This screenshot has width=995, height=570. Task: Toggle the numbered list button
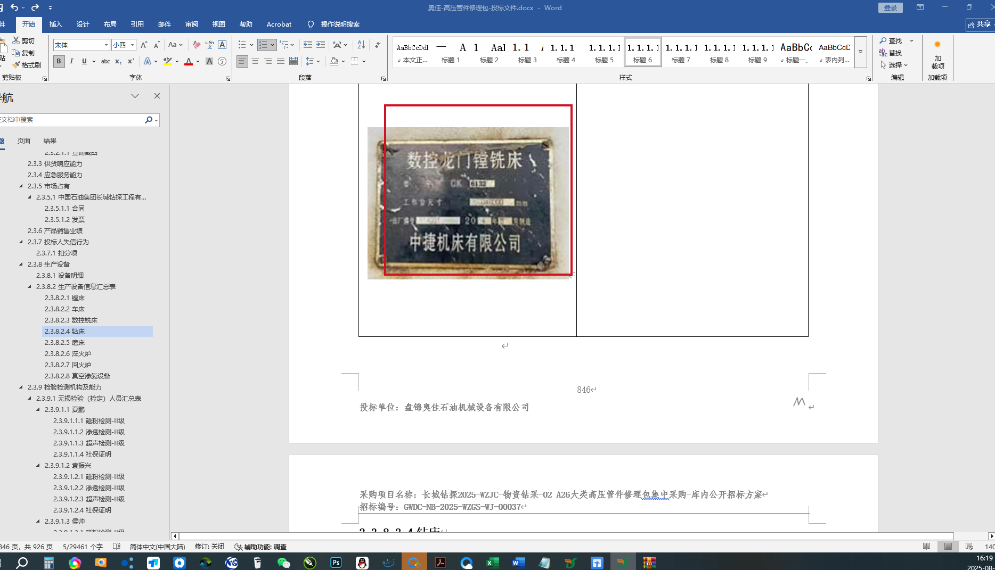[263, 45]
